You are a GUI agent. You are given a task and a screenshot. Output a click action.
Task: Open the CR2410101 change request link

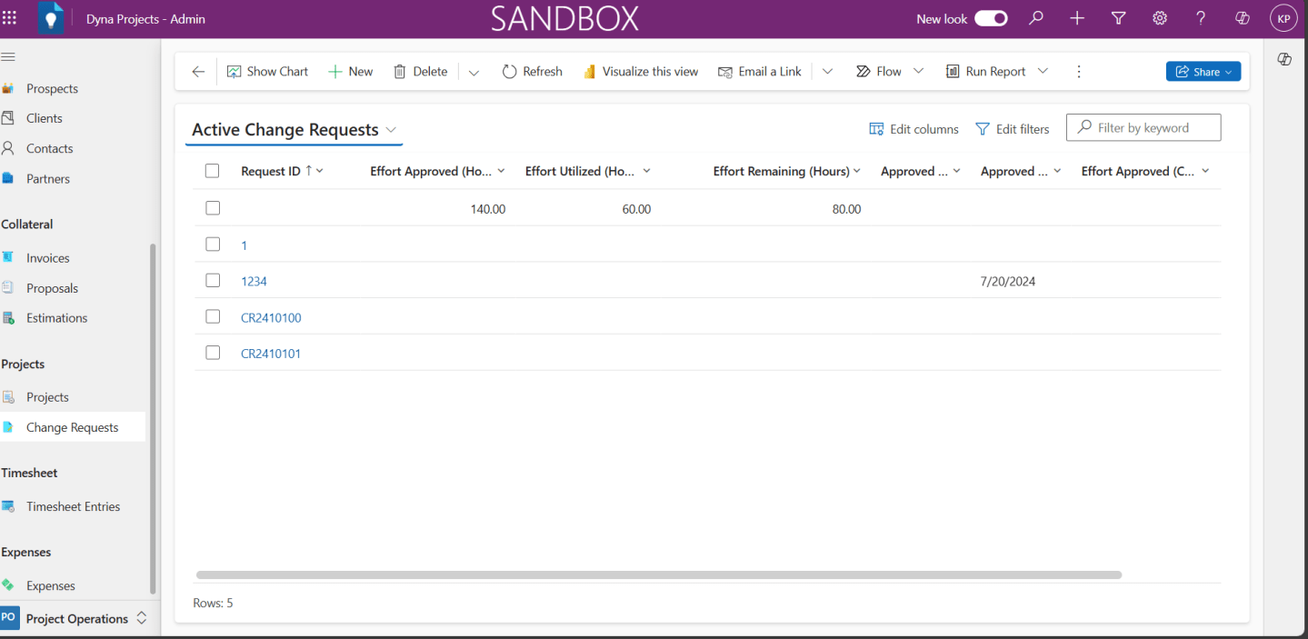[x=271, y=354]
